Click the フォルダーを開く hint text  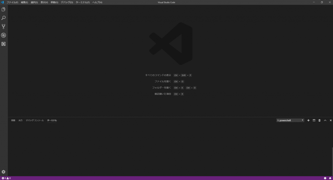(161, 87)
